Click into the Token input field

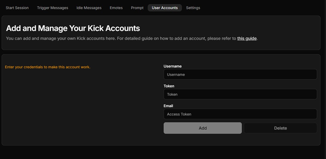click(240, 94)
